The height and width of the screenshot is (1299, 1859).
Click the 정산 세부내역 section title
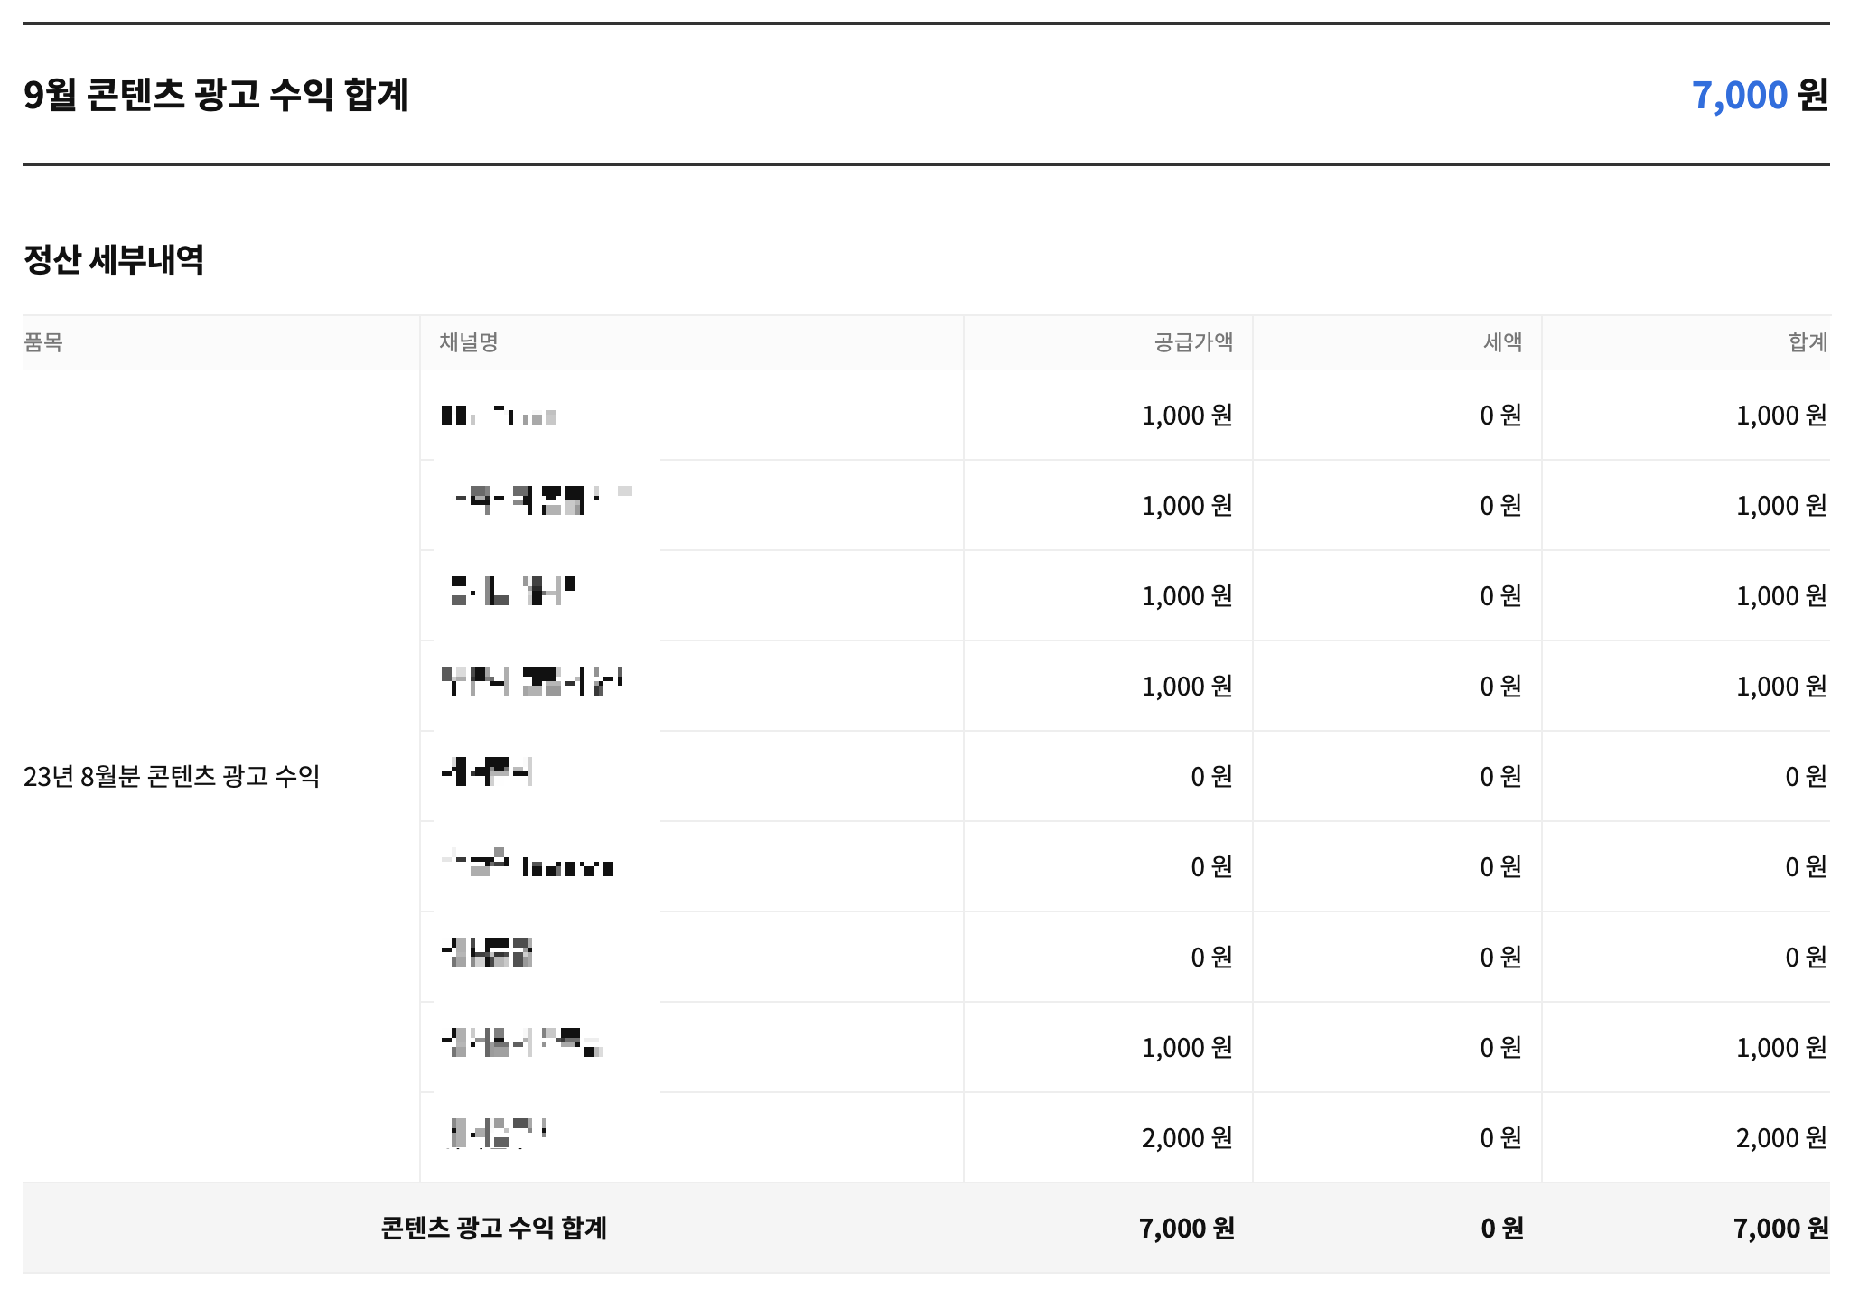(114, 260)
